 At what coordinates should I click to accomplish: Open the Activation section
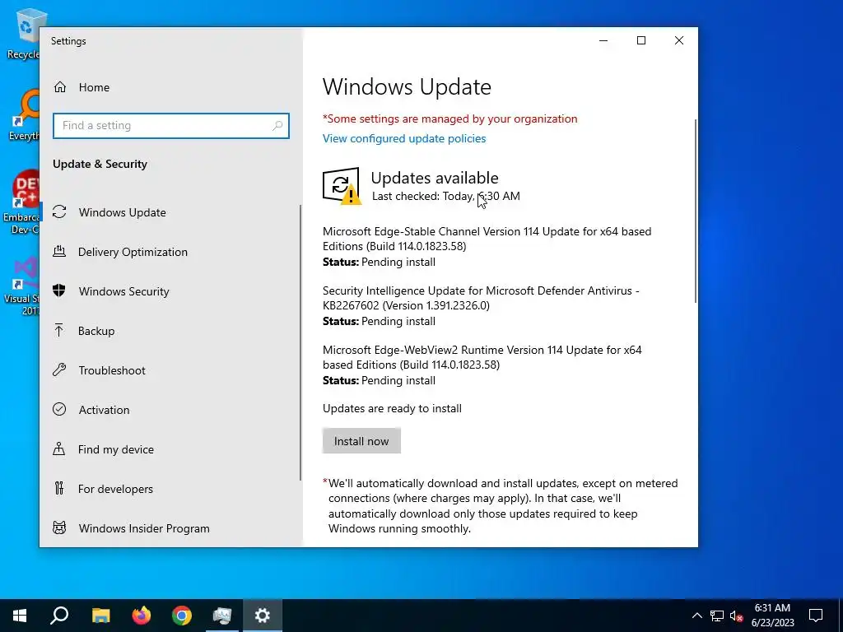point(104,410)
